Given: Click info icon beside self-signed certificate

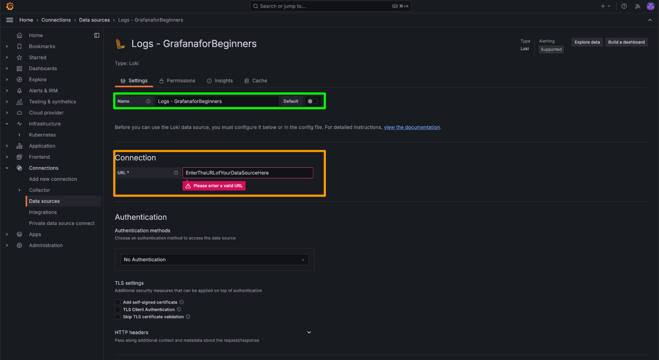Looking at the screenshot, I should point(181,302).
